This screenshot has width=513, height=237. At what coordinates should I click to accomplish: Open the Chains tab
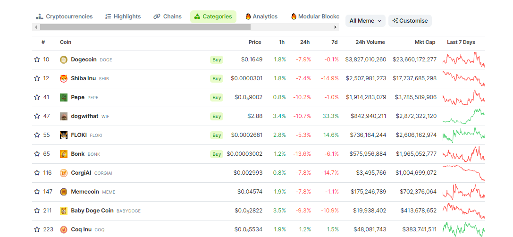(168, 17)
